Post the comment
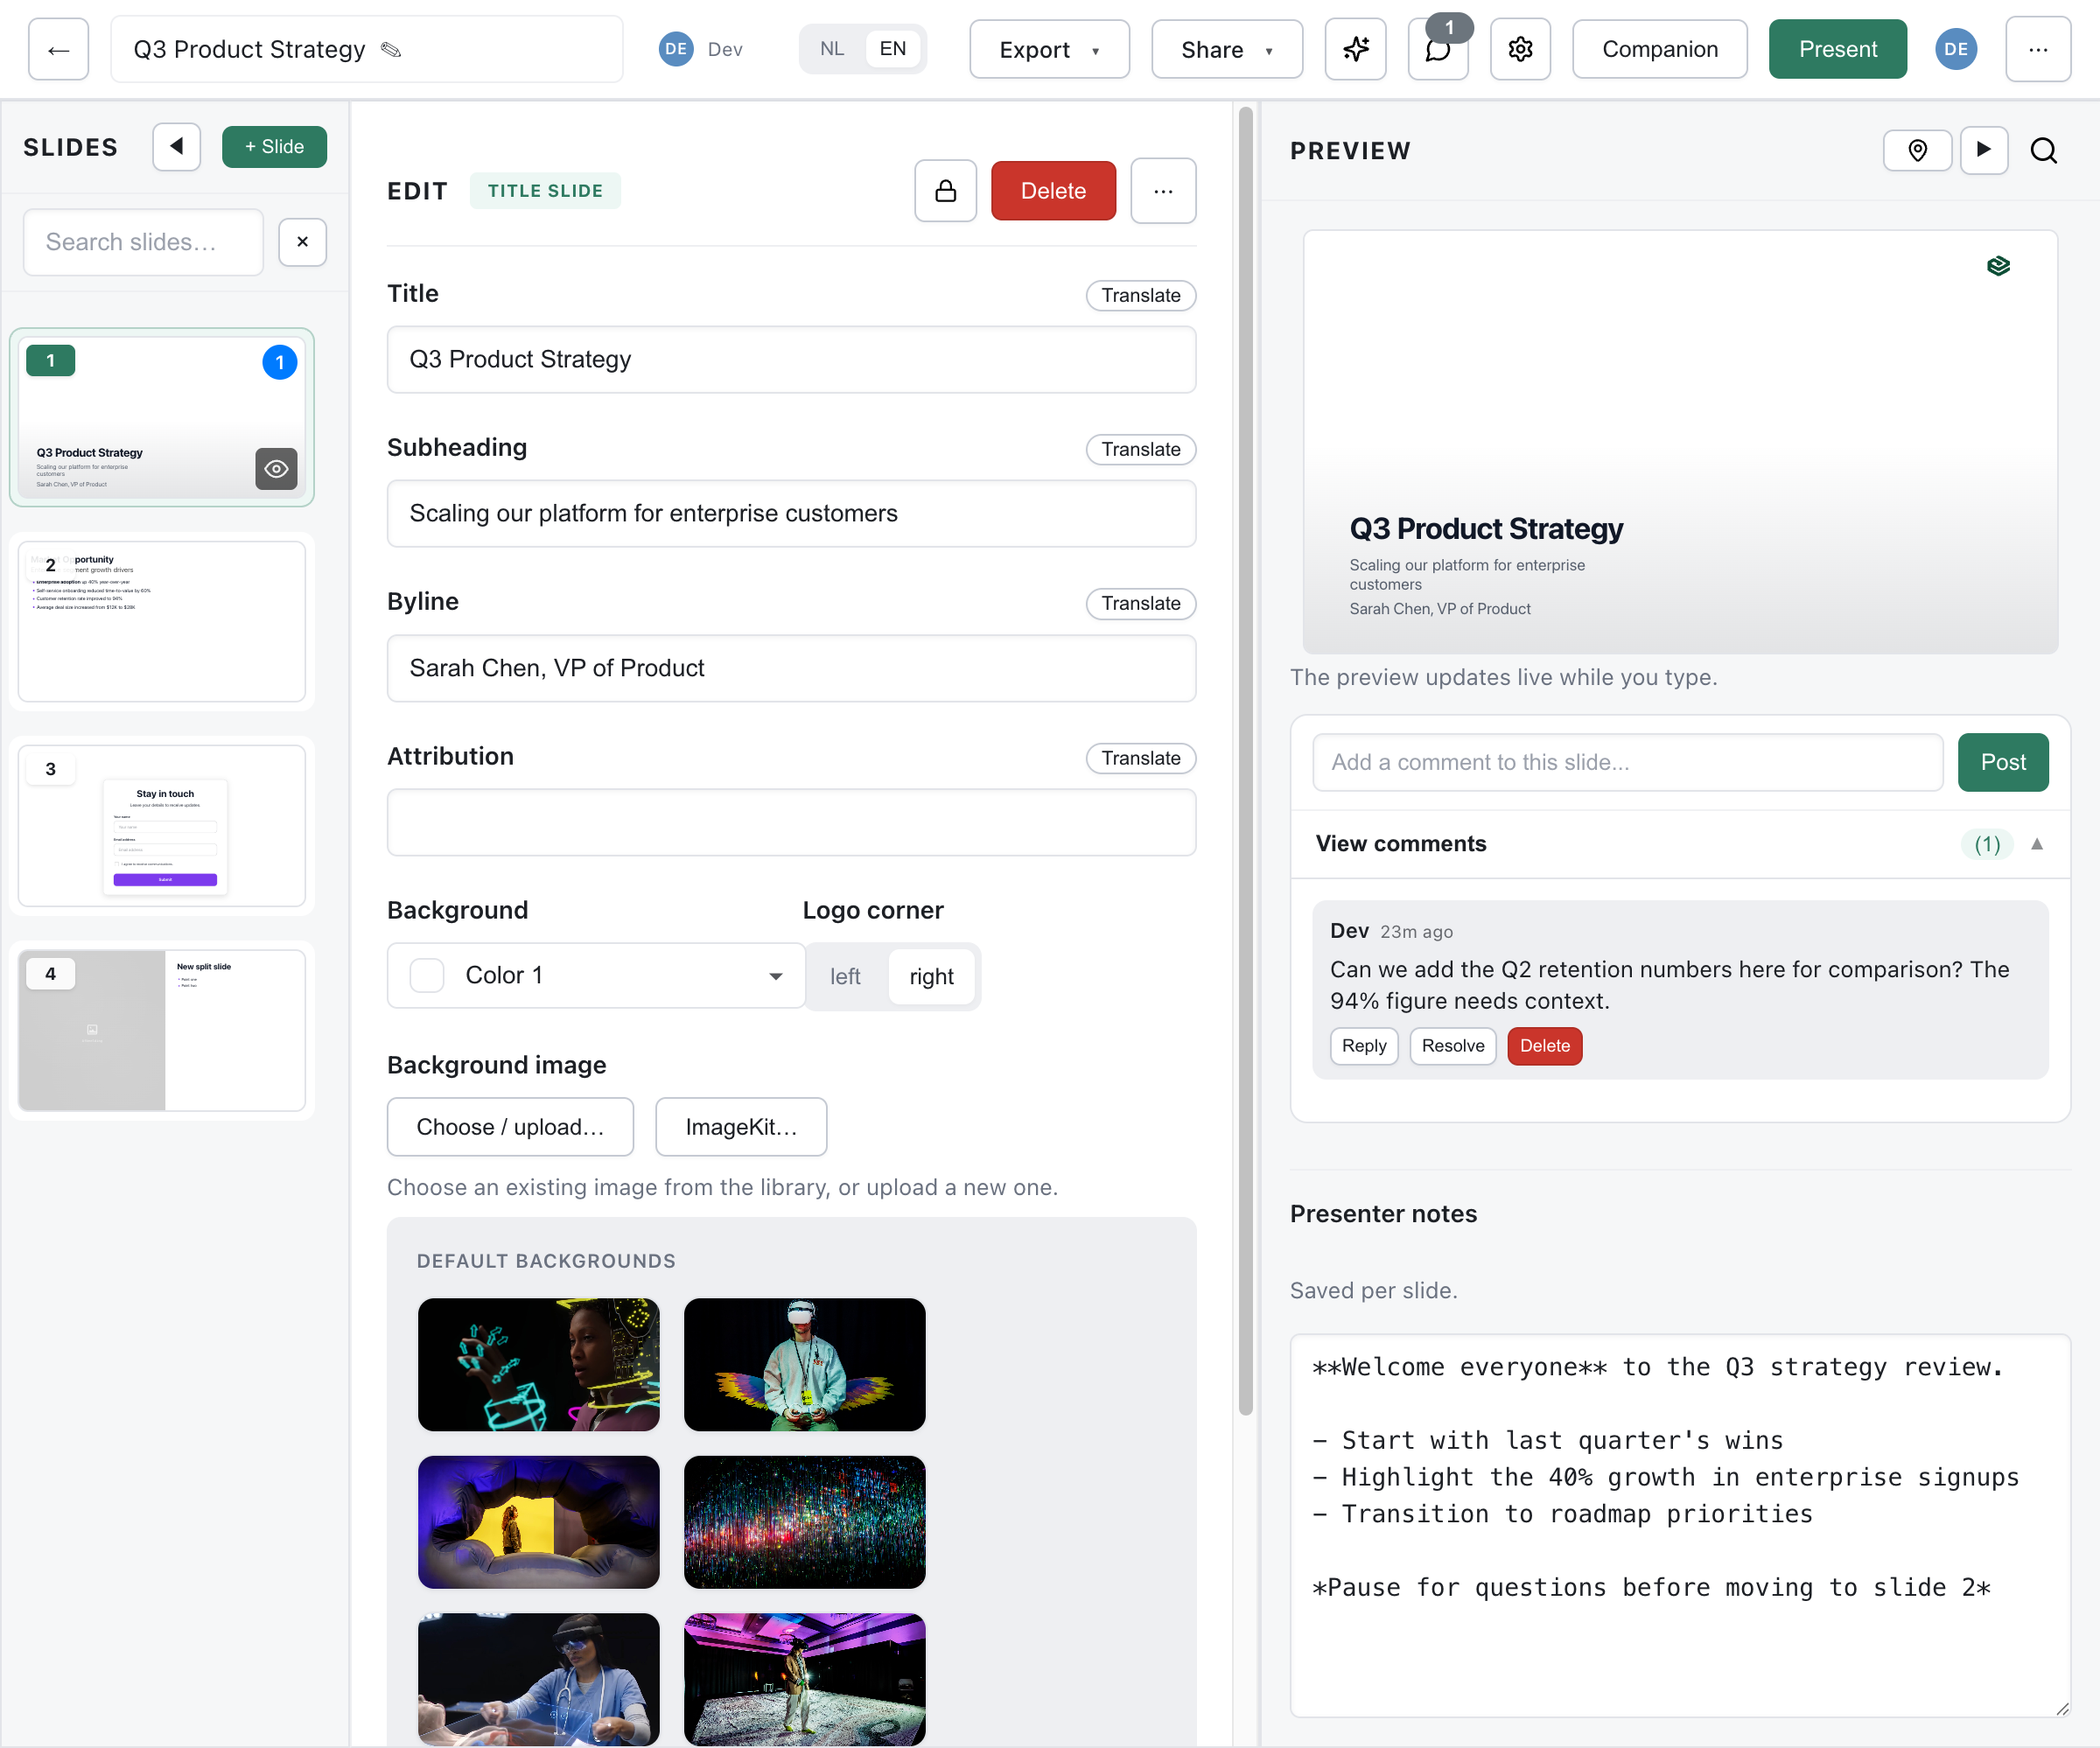This screenshot has height=1748, width=2100. click(x=2003, y=762)
